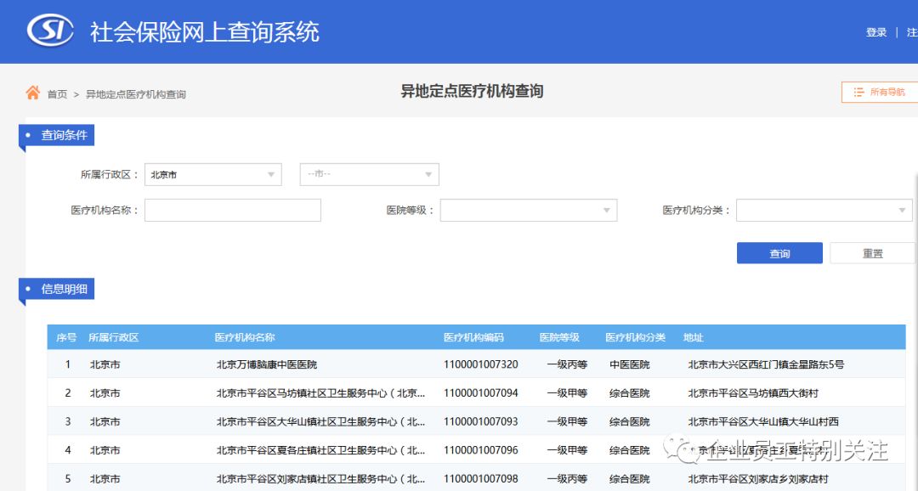
Task: Go to home via the house icon
Action: coord(33,93)
